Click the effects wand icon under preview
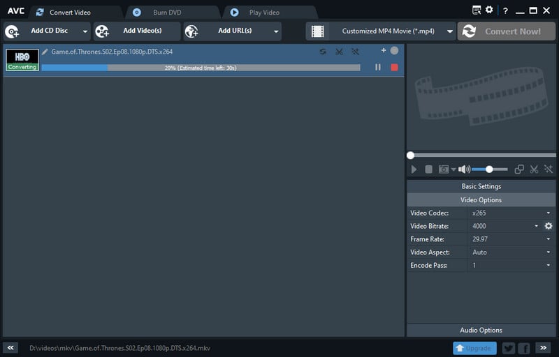The width and height of the screenshot is (559, 357). pyautogui.click(x=549, y=169)
